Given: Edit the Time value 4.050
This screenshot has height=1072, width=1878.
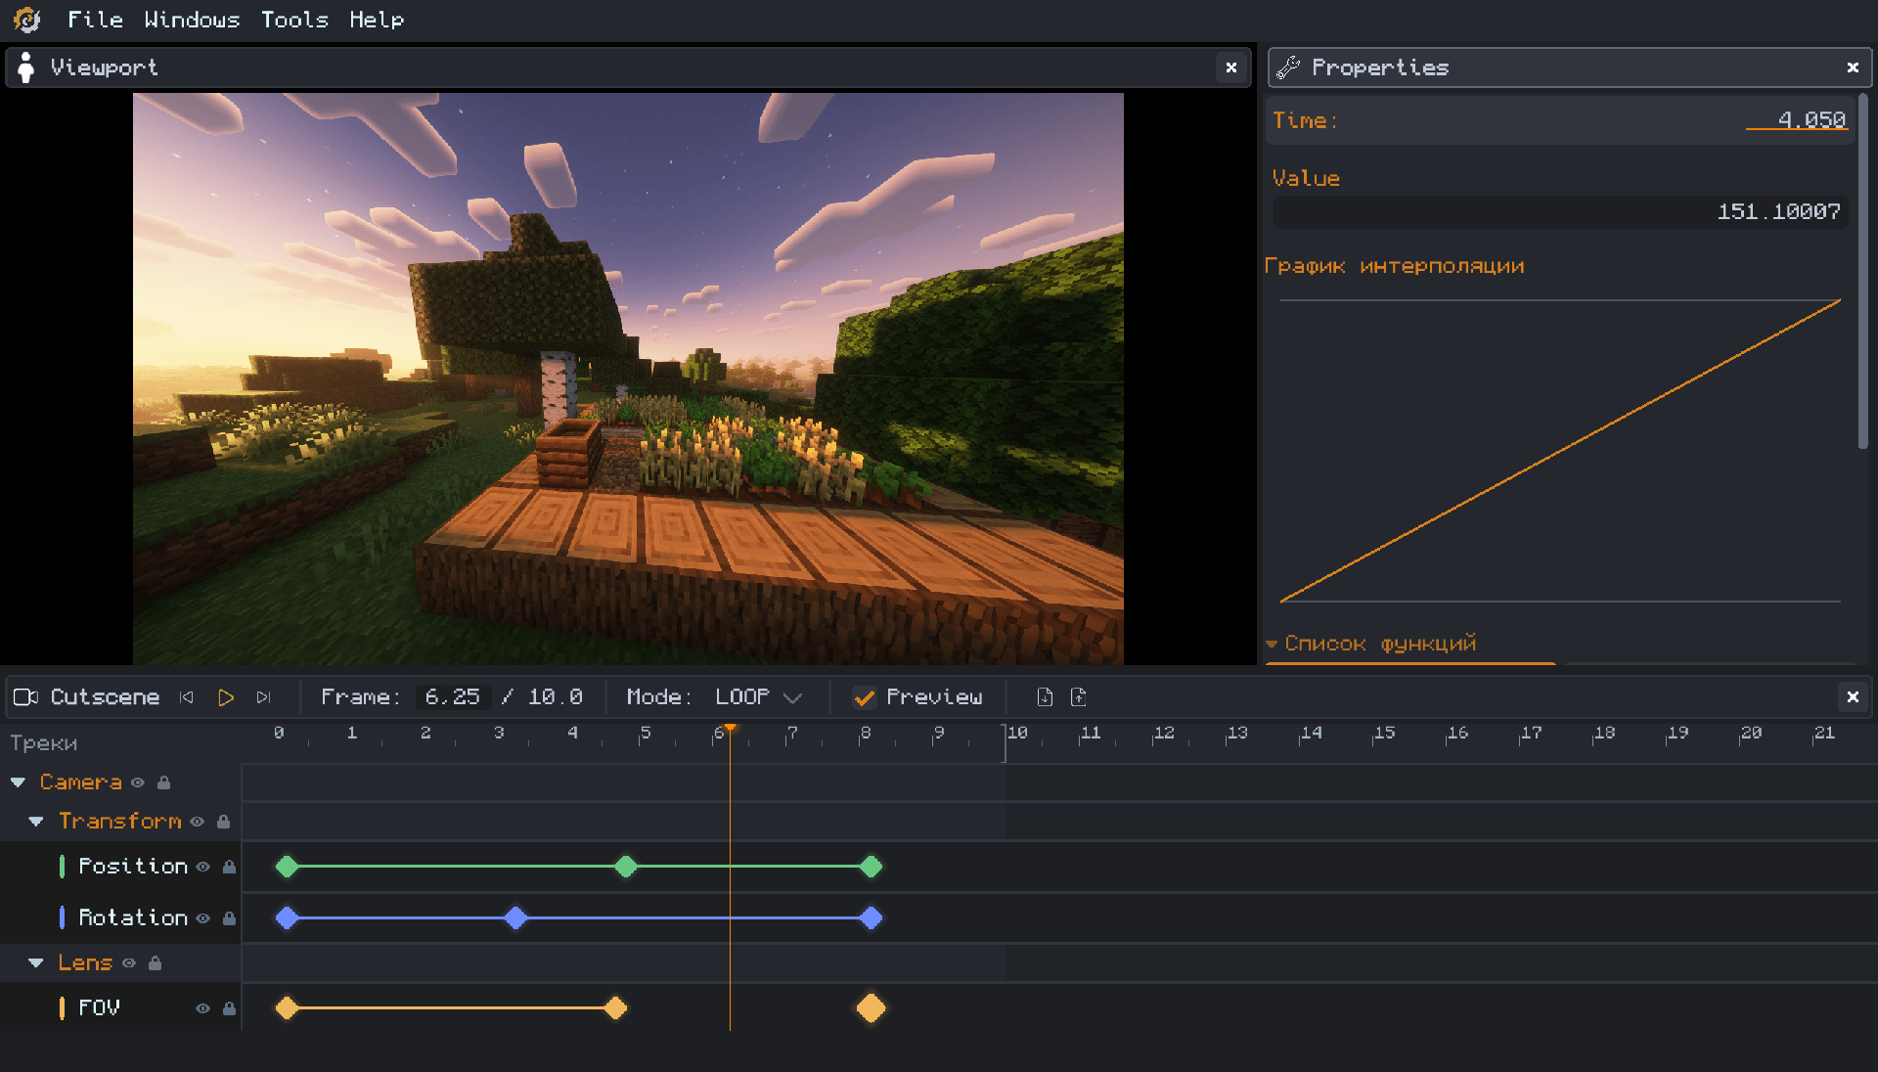Looking at the screenshot, I should point(1796,120).
